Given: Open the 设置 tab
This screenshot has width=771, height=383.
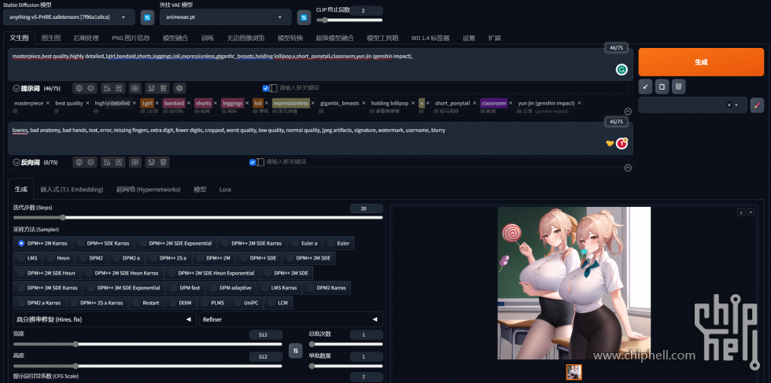Looking at the screenshot, I should coord(469,38).
